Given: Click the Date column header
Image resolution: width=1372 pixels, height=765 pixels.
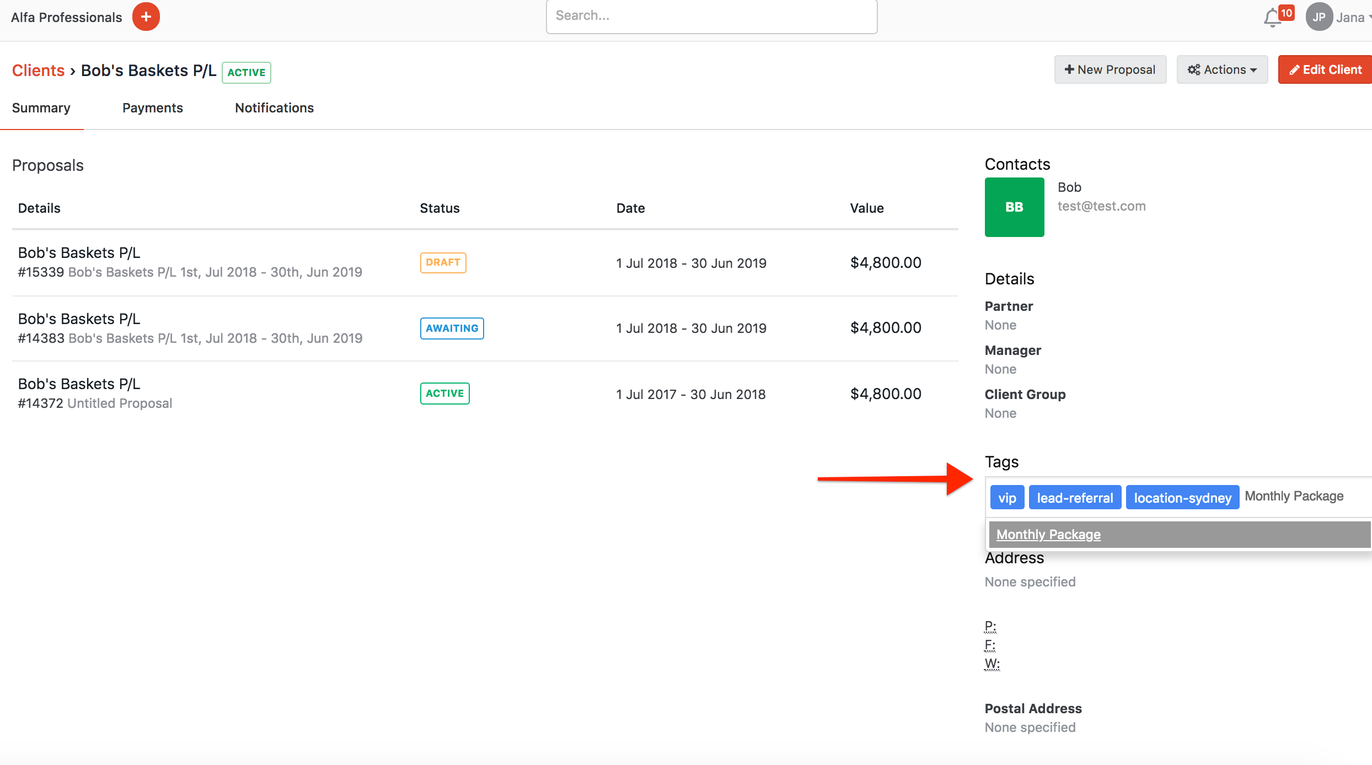Looking at the screenshot, I should pyautogui.click(x=630, y=208).
